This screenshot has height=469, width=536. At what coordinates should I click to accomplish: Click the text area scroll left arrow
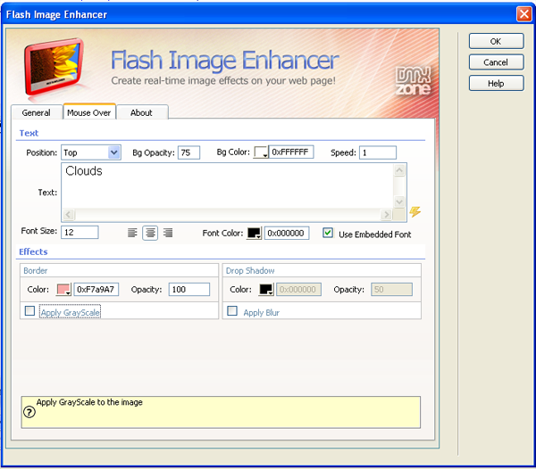pyautogui.click(x=69, y=215)
